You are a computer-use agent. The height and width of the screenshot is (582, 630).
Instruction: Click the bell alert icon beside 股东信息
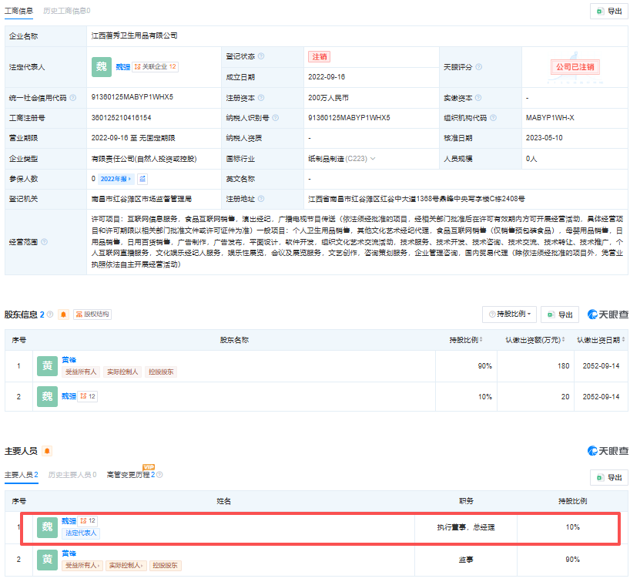(x=63, y=315)
